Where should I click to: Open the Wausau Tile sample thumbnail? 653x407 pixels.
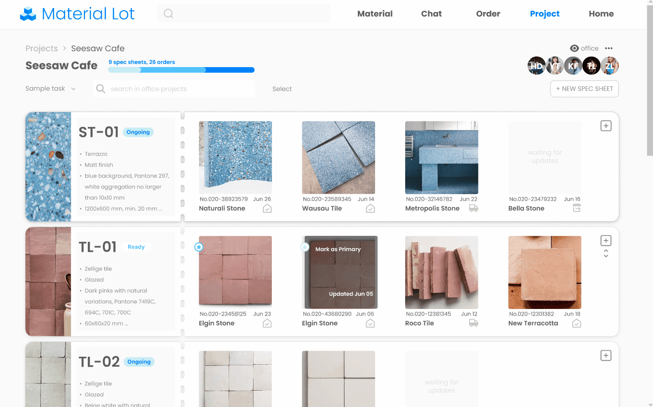338,158
